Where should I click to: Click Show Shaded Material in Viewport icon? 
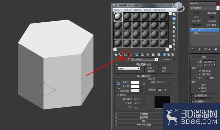click(159, 55)
